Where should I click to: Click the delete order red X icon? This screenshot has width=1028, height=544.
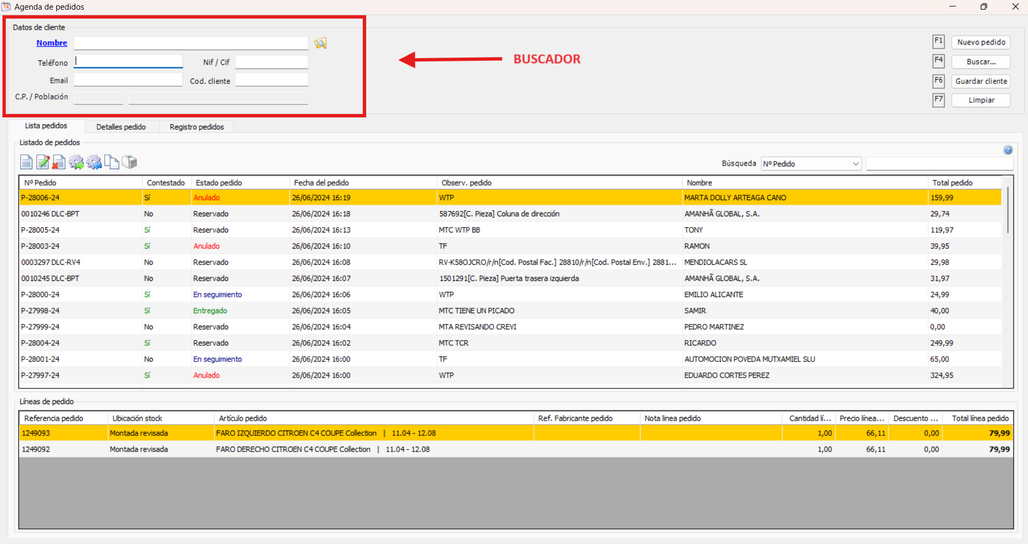[x=59, y=162]
